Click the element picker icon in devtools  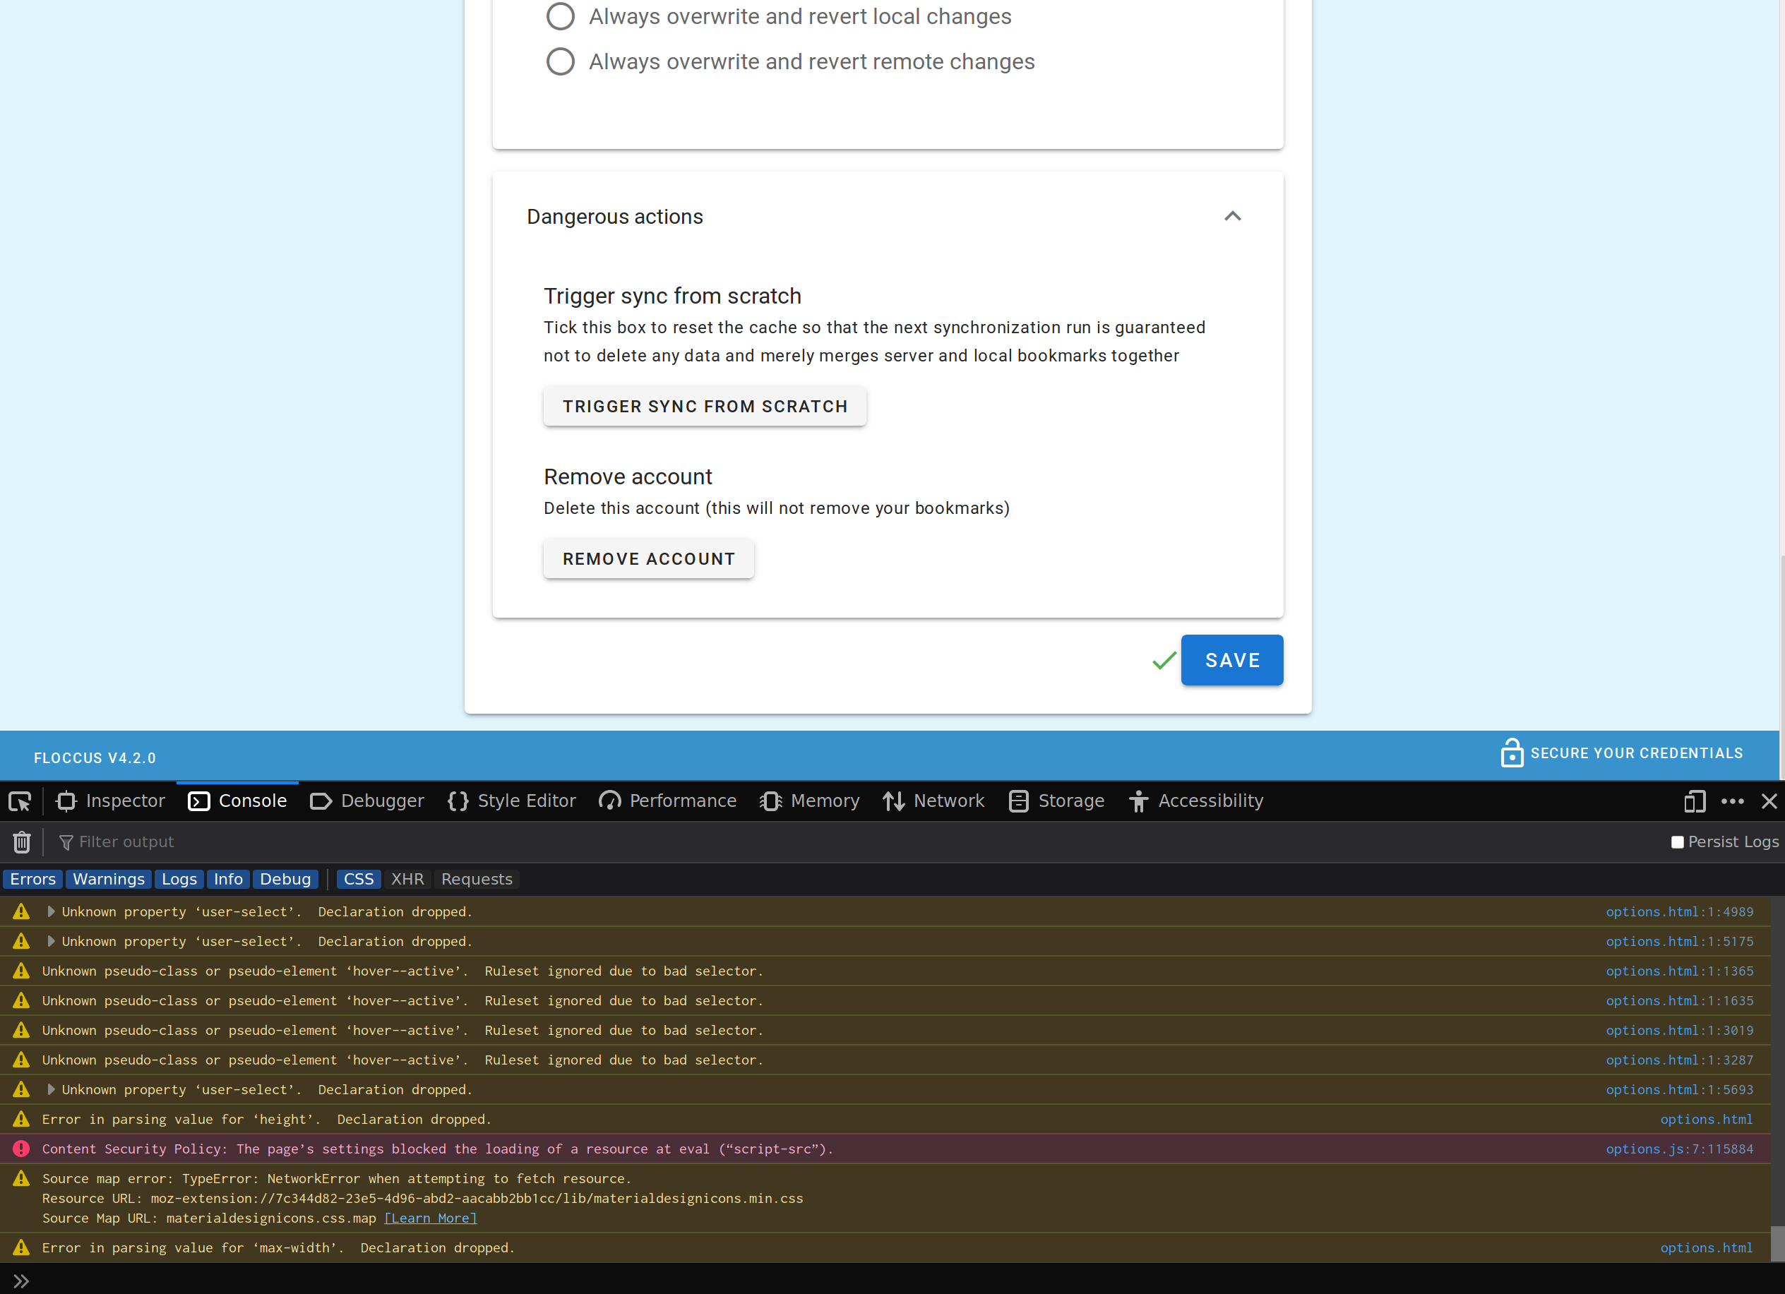20,801
